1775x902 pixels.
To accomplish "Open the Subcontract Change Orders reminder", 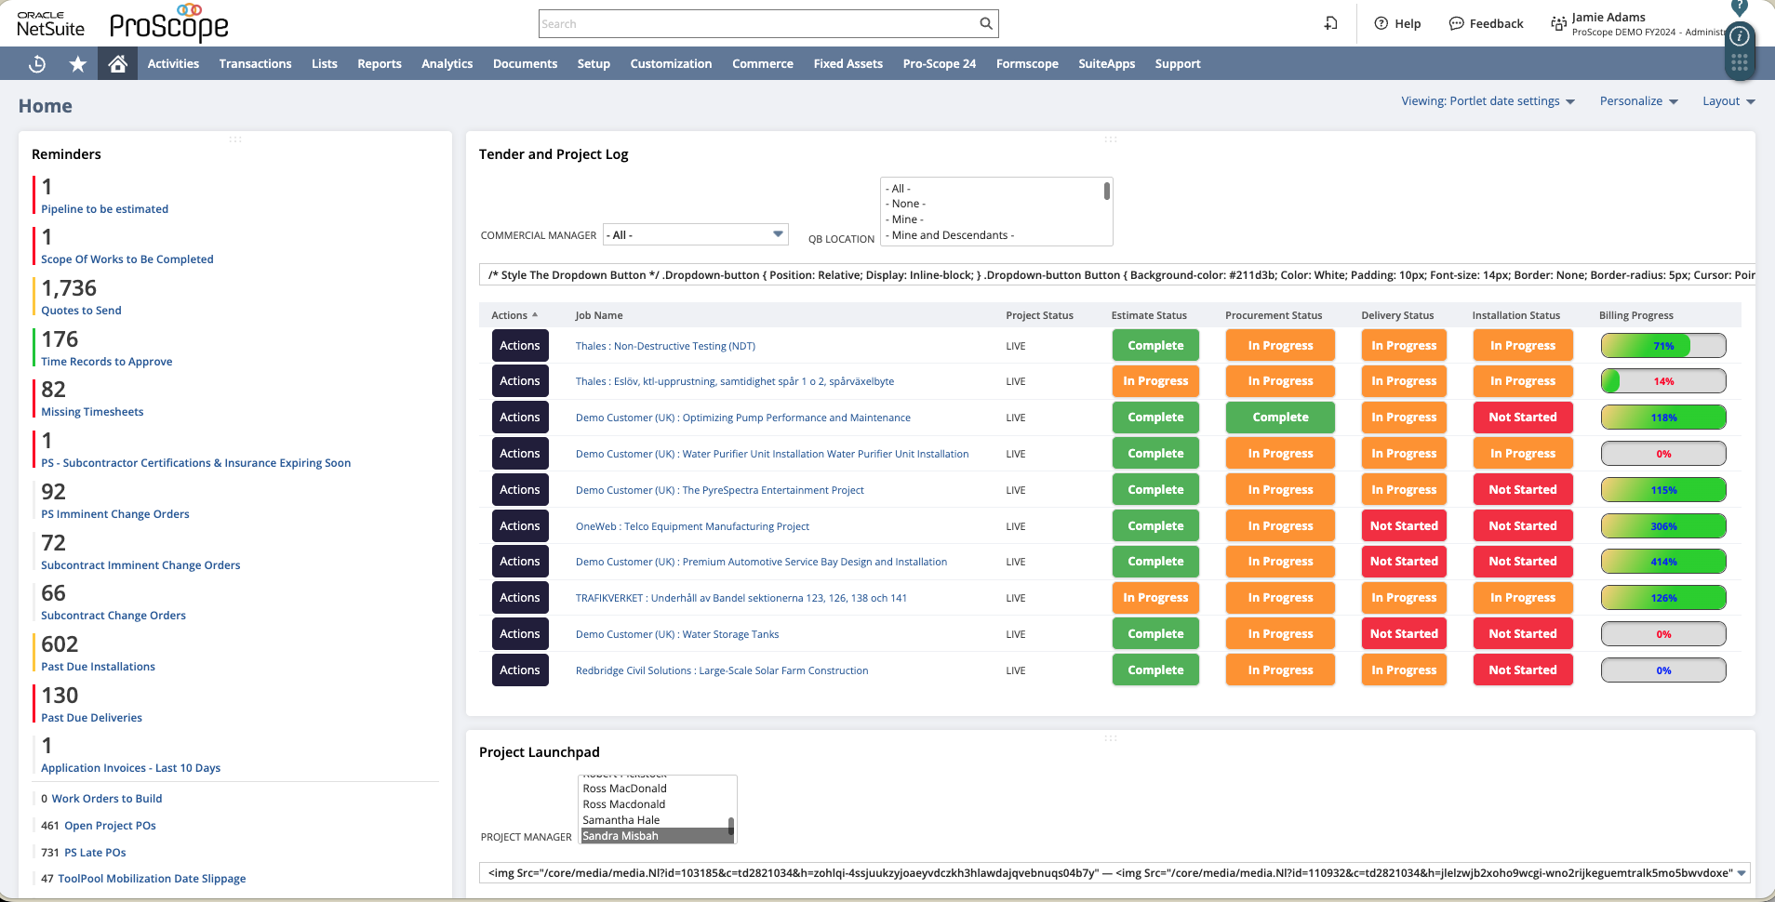I will [x=113, y=616].
